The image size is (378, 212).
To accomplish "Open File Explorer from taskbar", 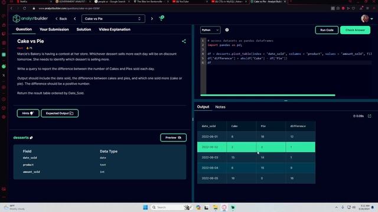I will point(215,207).
